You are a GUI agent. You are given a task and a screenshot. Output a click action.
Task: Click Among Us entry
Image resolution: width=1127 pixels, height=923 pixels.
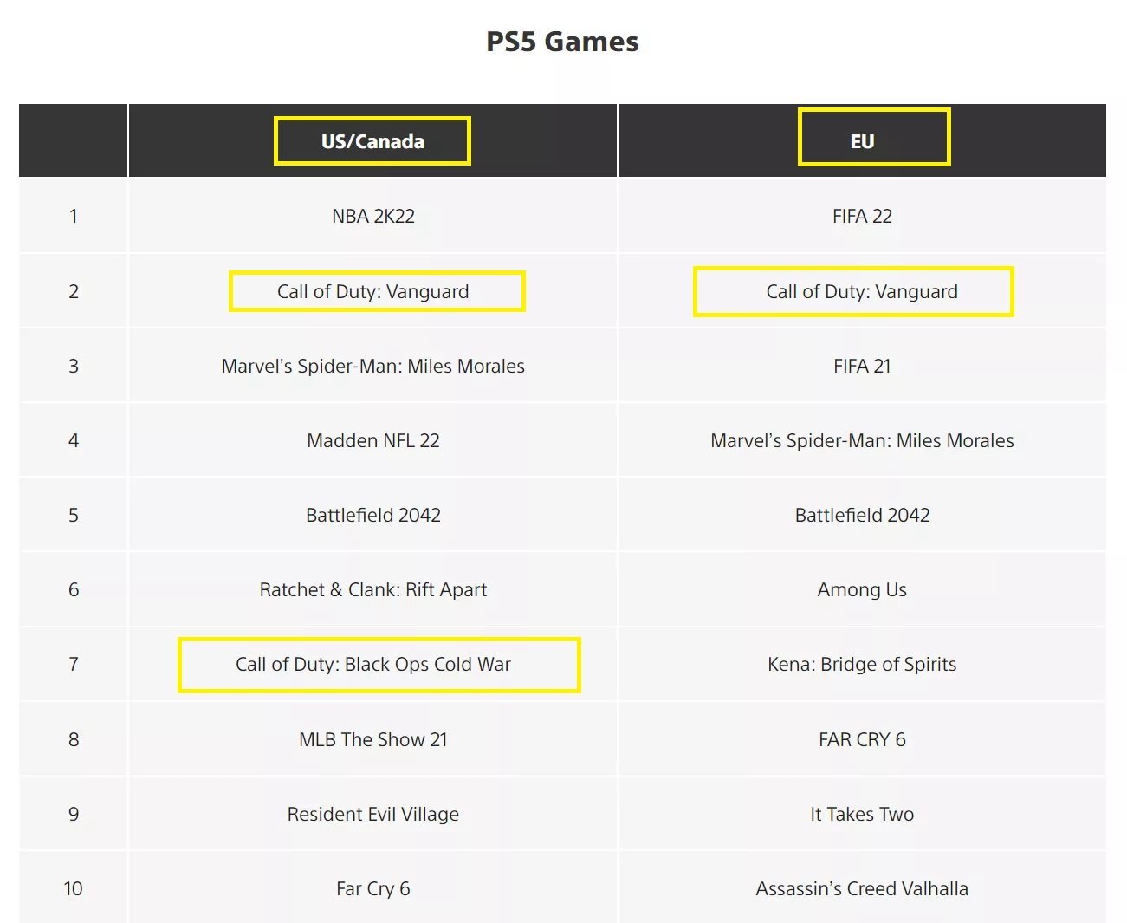pos(862,589)
